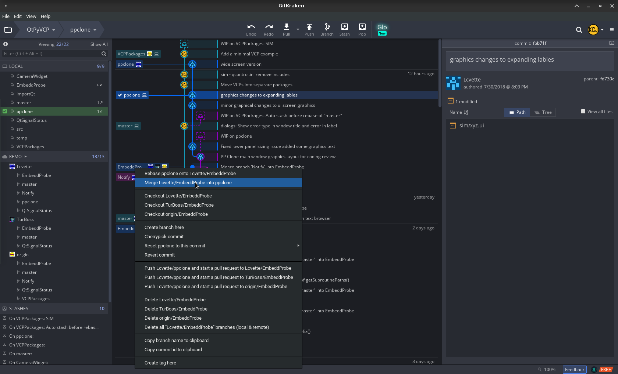Click the Stash toolbar icon
This screenshot has height=374, width=618.
click(344, 29)
